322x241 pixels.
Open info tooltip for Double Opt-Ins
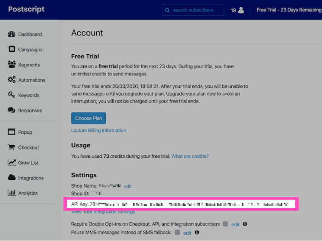coord(245,224)
